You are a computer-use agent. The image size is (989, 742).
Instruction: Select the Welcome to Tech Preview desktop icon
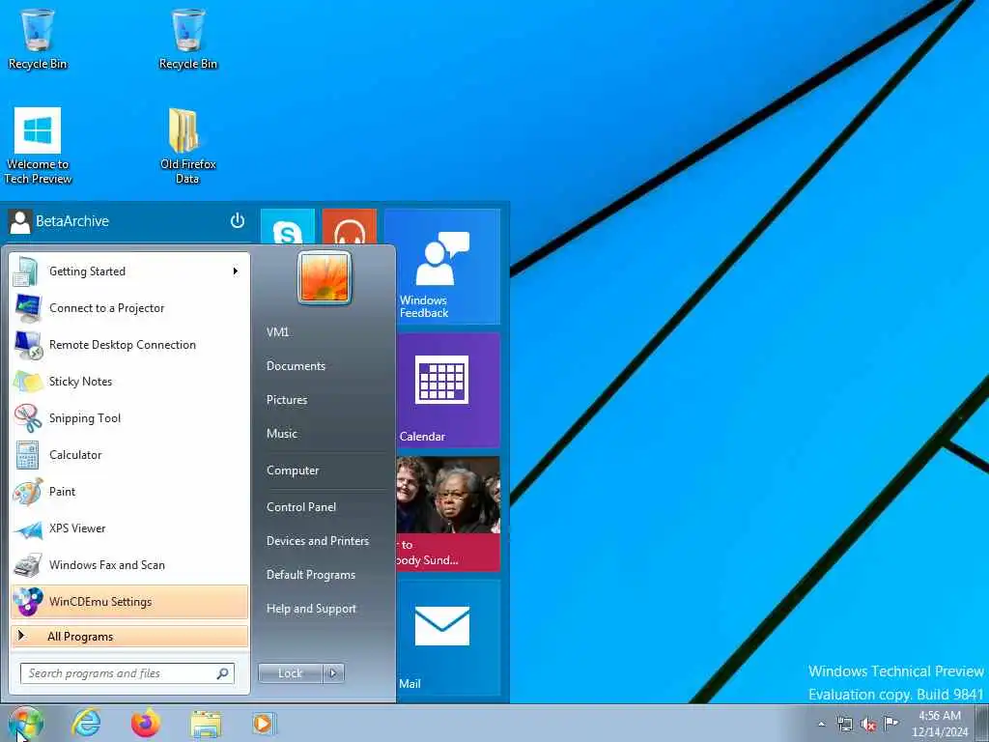click(x=38, y=147)
